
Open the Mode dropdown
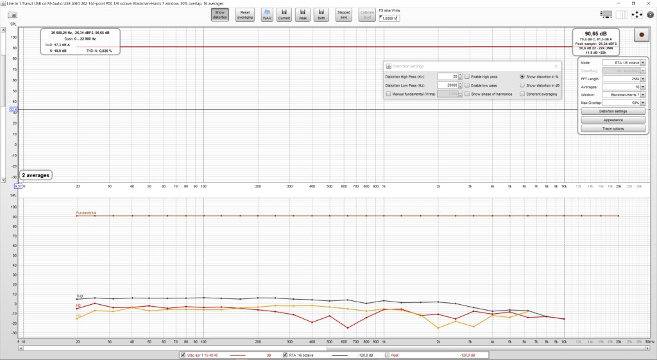point(624,63)
